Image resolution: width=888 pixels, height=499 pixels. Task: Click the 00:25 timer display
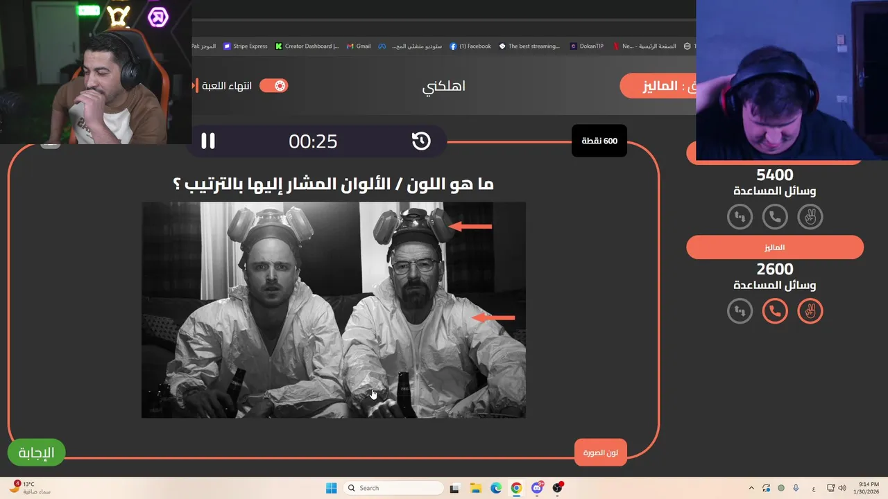pyautogui.click(x=313, y=141)
